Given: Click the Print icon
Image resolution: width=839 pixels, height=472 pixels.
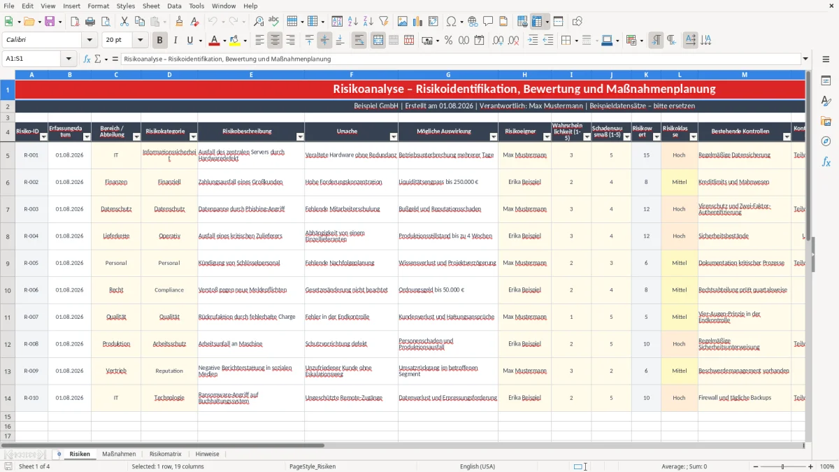Looking at the screenshot, I should [x=91, y=22].
